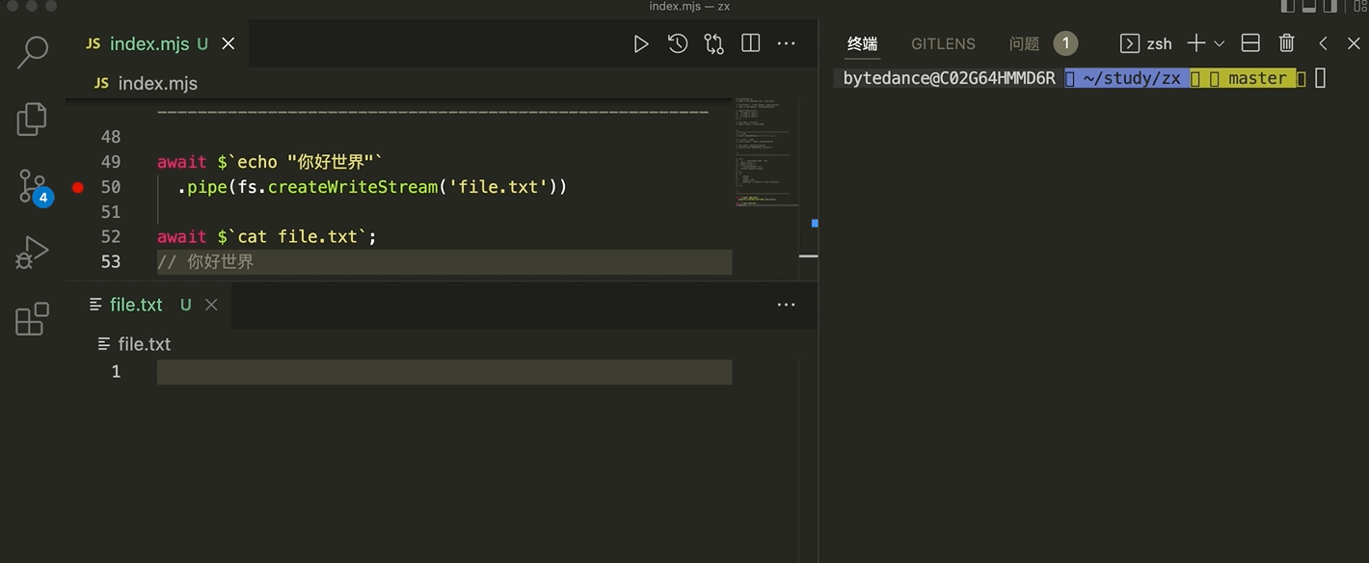This screenshot has height=563, width=1369.
Task: Split the index.mjs editor to the right
Action: [750, 43]
